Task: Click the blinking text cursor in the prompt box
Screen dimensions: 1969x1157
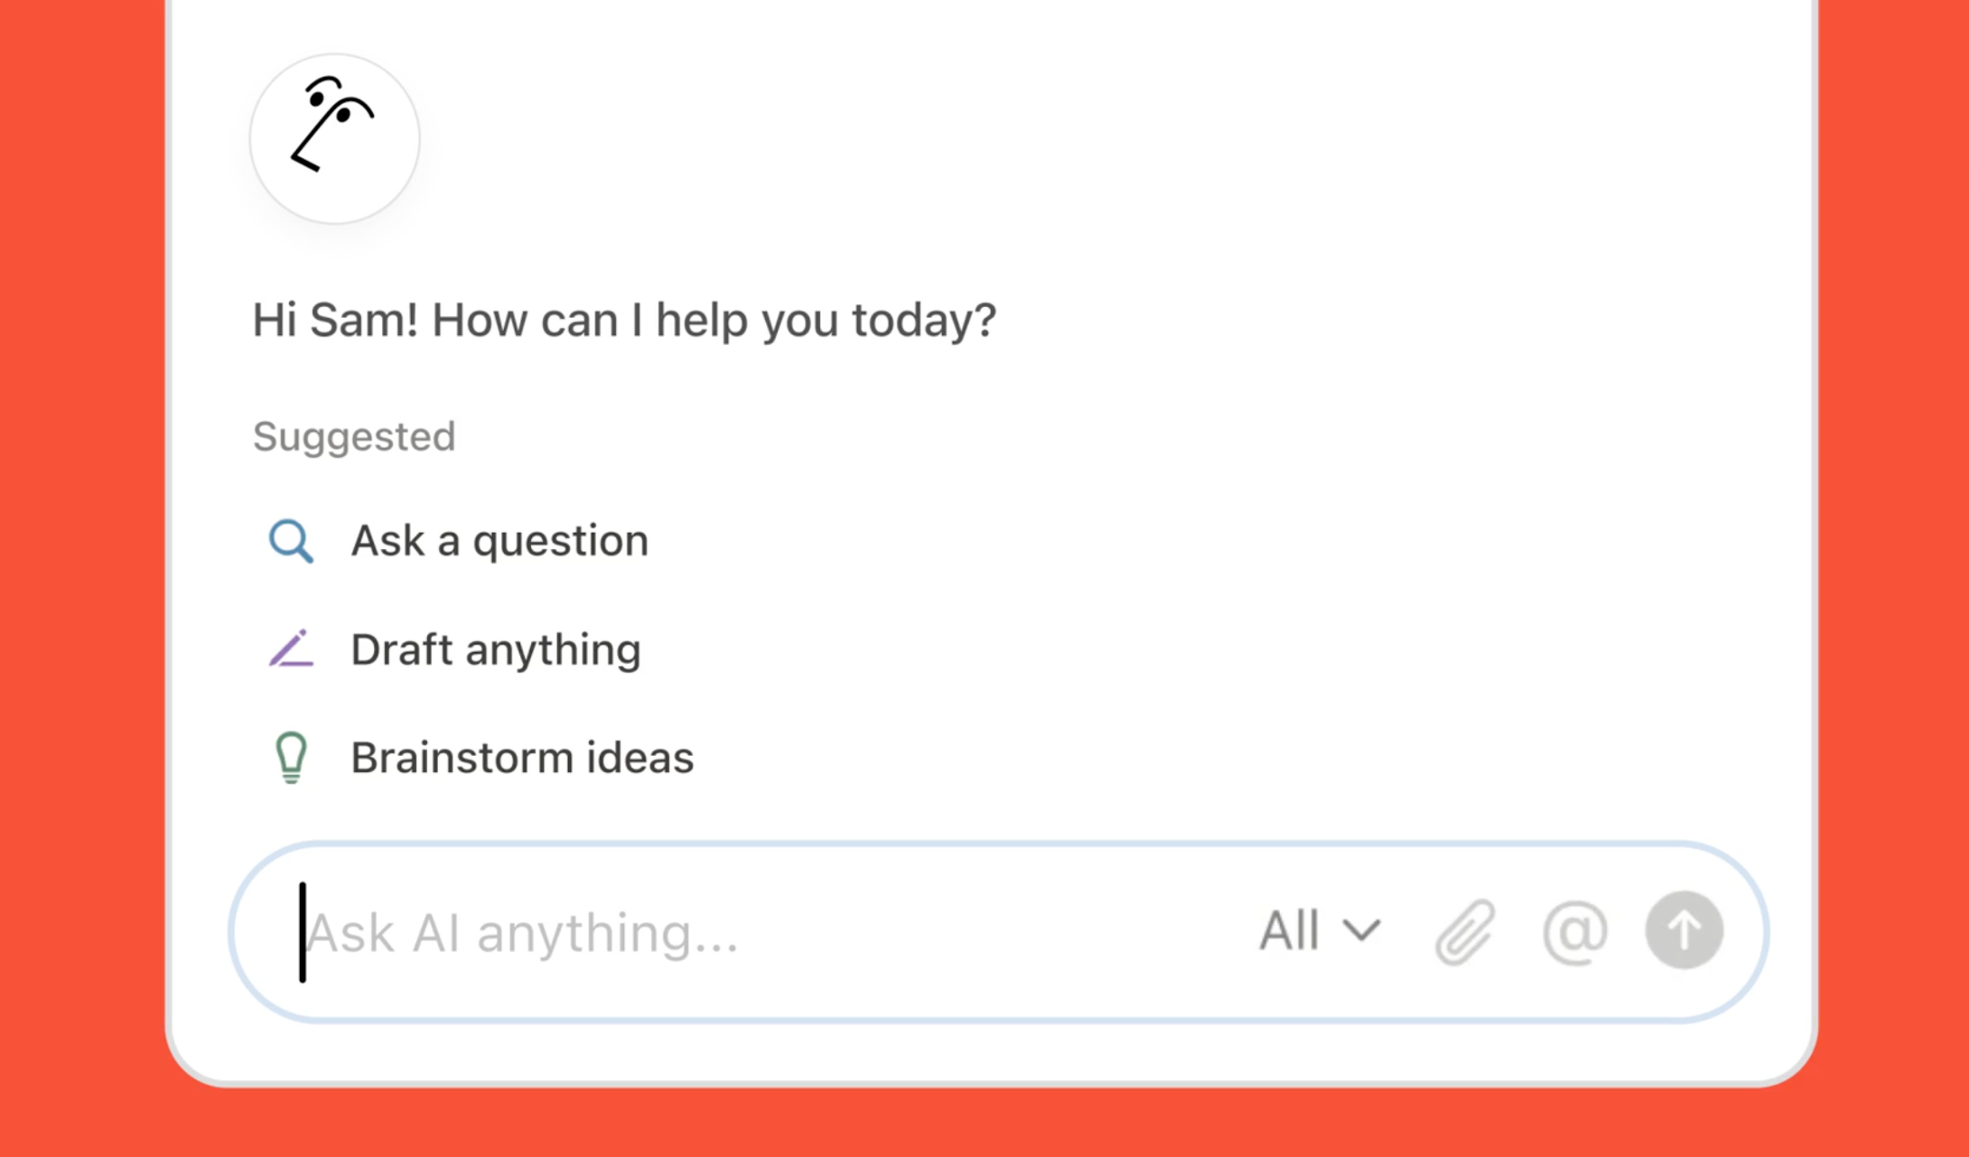Action: [x=303, y=932]
